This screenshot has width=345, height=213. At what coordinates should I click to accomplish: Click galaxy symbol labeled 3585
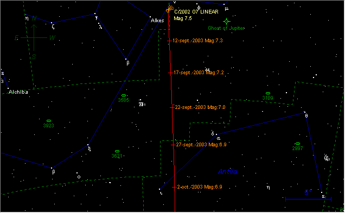(124, 95)
